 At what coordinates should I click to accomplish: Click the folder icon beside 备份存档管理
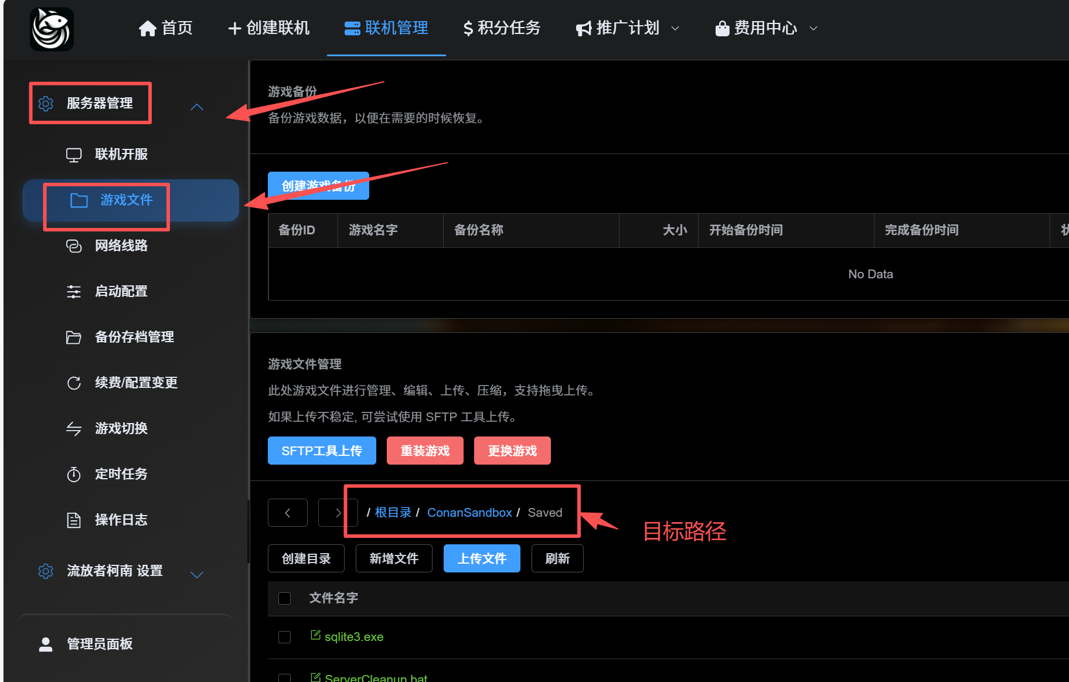(x=74, y=337)
